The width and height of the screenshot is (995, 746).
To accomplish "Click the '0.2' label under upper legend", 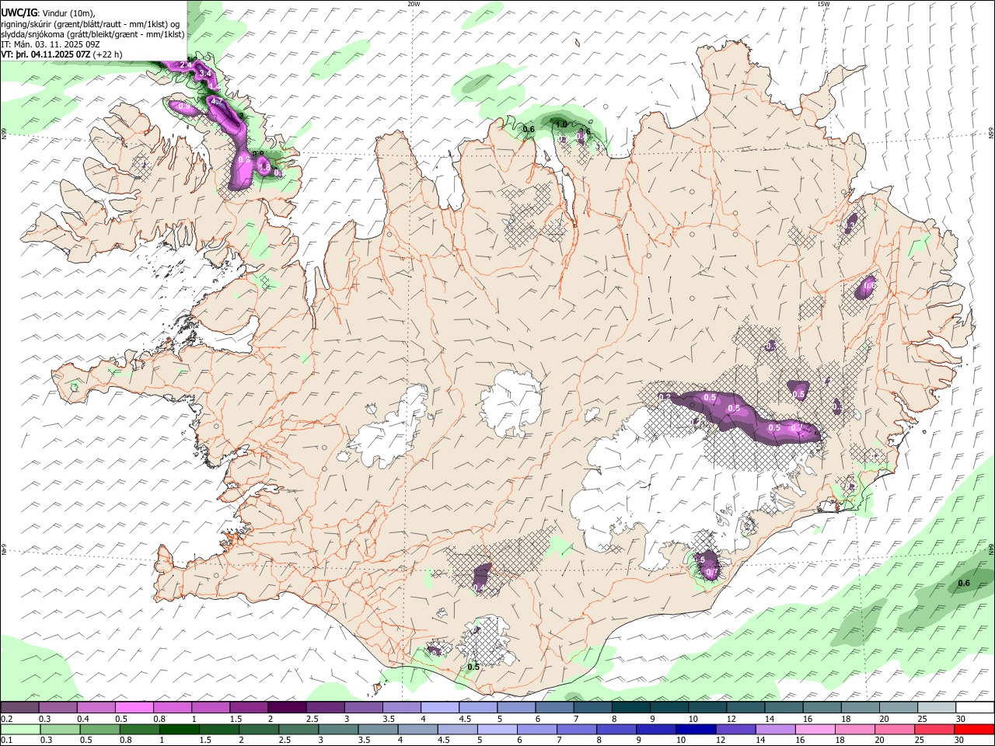I will (x=6, y=719).
